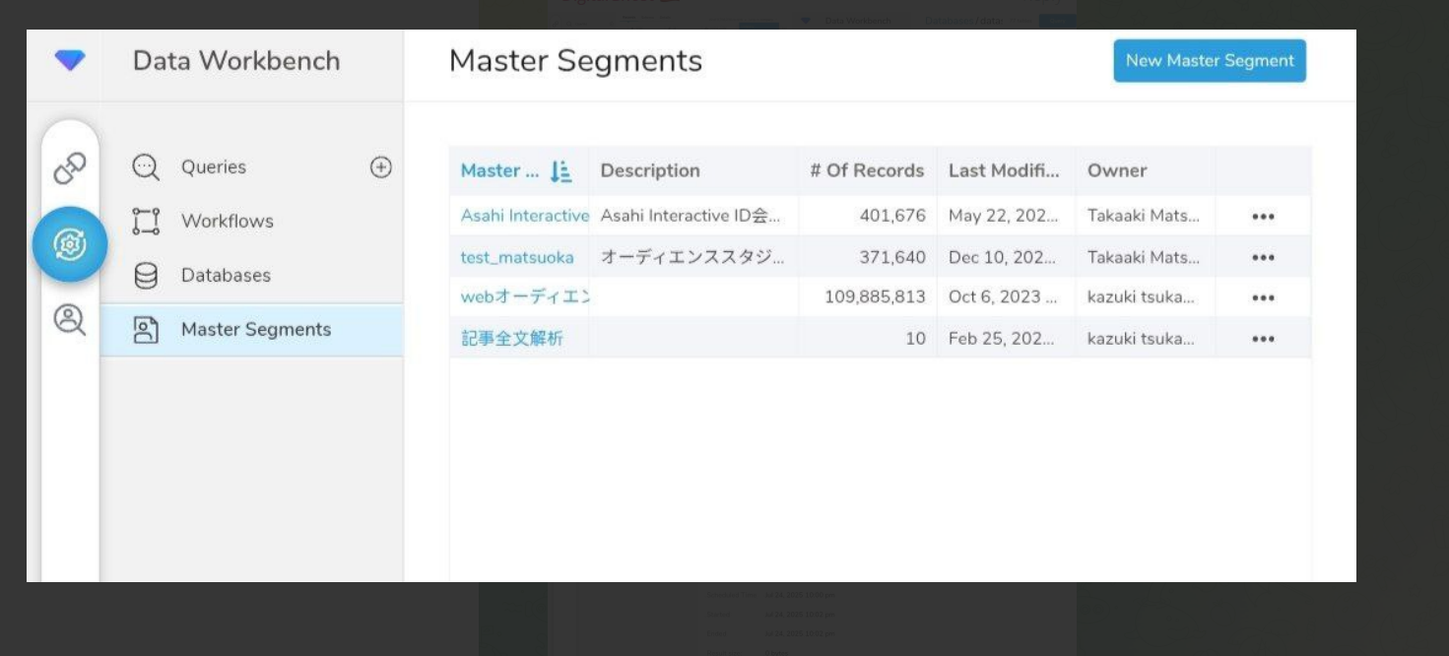Click the # Of Records column header
Image resolution: width=1449 pixels, height=656 pixels.
coord(866,171)
